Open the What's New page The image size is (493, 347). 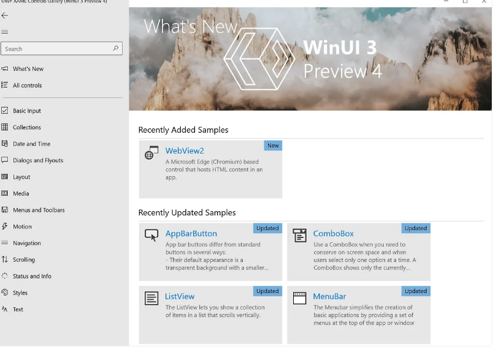point(28,69)
